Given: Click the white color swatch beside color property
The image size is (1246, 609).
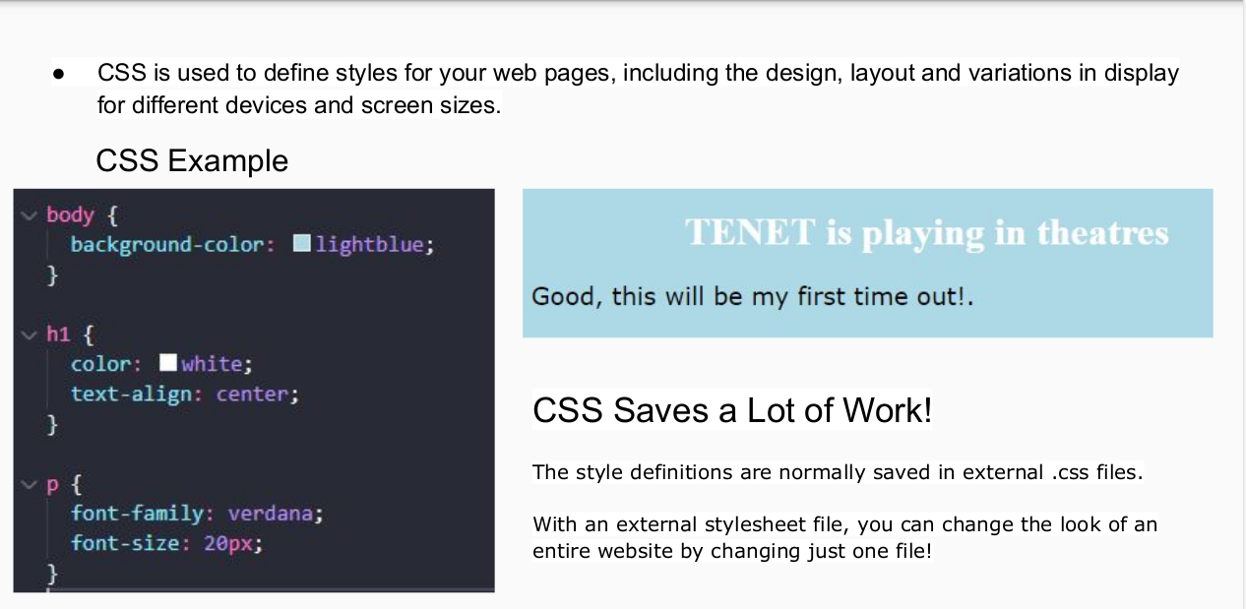Looking at the screenshot, I should pos(167,362).
